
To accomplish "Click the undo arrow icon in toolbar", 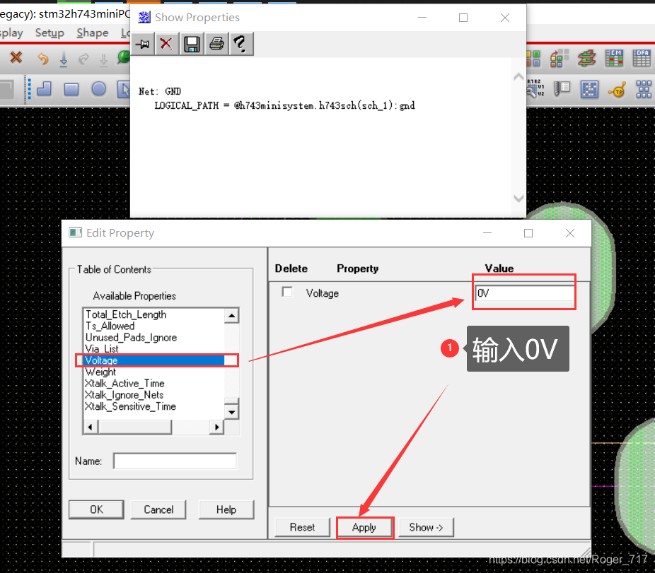I will pos(43,59).
